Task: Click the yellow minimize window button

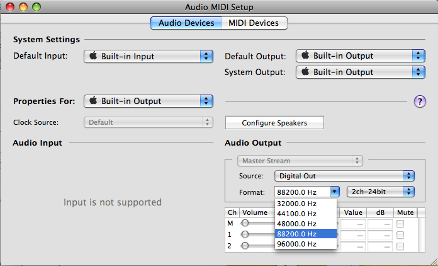Action: click(x=23, y=7)
